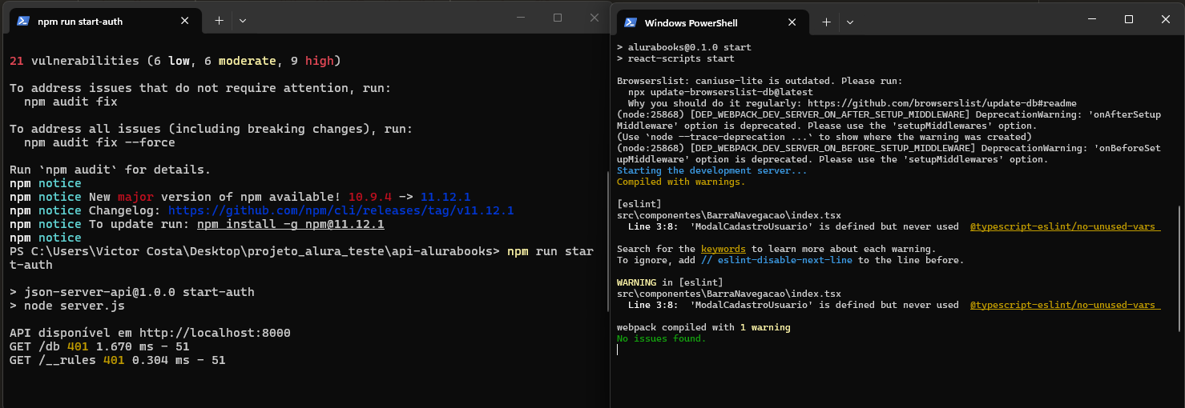Screen dimensions: 1185x408
Task: Click the underlined keywords link
Action: [723, 250]
